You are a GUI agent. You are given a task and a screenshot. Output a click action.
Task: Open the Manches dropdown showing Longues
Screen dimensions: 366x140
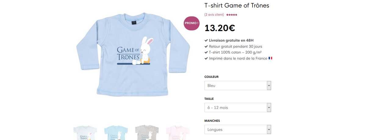click(x=238, y=130)
